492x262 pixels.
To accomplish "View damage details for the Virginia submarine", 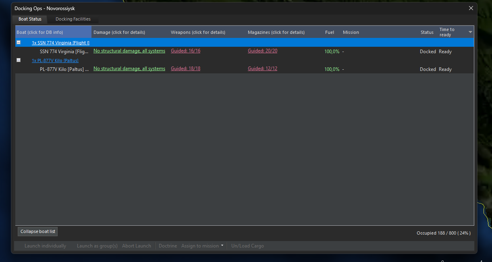I will 129,51.
